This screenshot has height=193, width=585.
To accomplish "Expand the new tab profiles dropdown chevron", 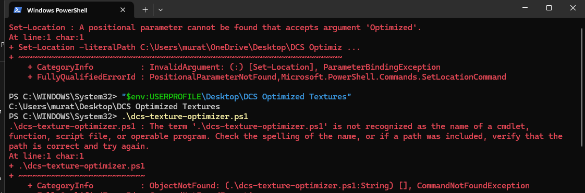I will pos(161,10).
